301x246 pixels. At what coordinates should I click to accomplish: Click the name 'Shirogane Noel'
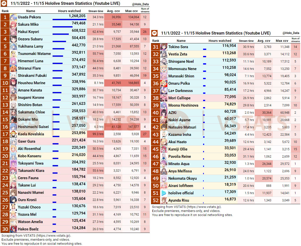coord(181,61)
